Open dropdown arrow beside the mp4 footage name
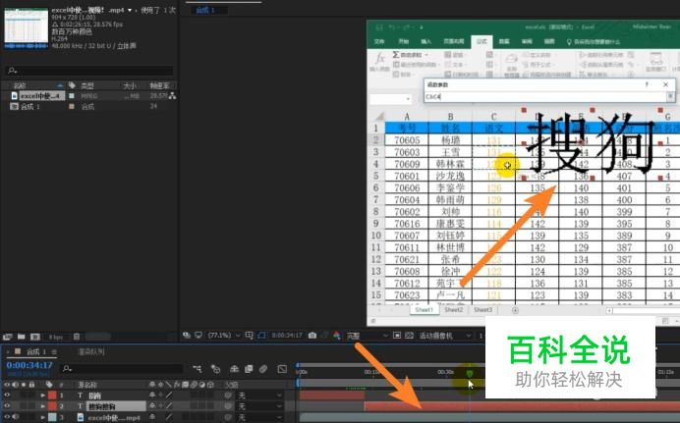The height and width of the screenshot is (423, 680). (x=130, y=11)
